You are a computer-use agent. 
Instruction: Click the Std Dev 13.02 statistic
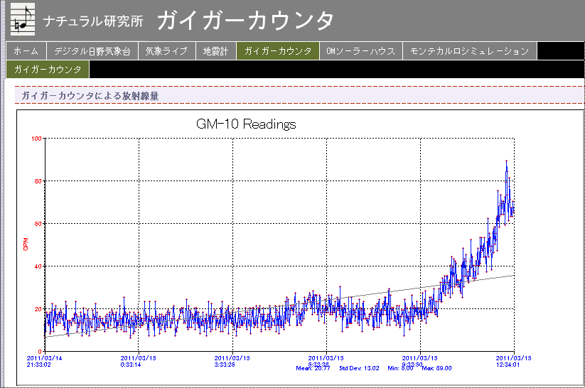tap(359, 368)
